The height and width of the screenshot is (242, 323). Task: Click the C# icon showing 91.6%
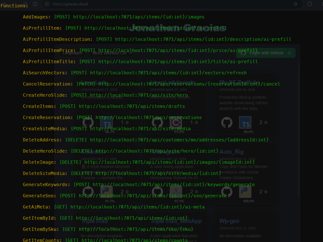click(176, 122)
